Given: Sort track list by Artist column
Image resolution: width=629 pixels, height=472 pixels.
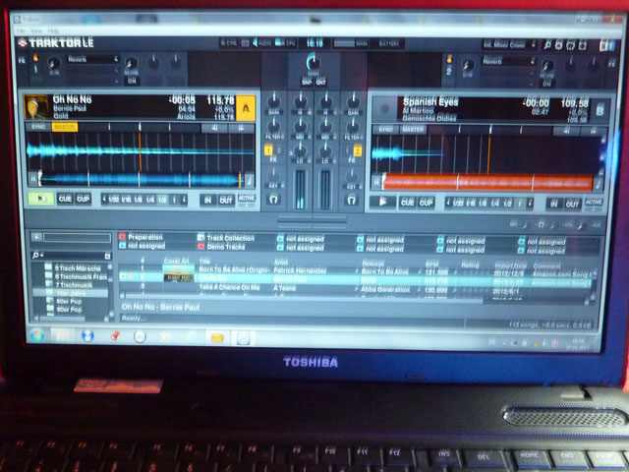Looking at the screenshot, I should [281, 263].
